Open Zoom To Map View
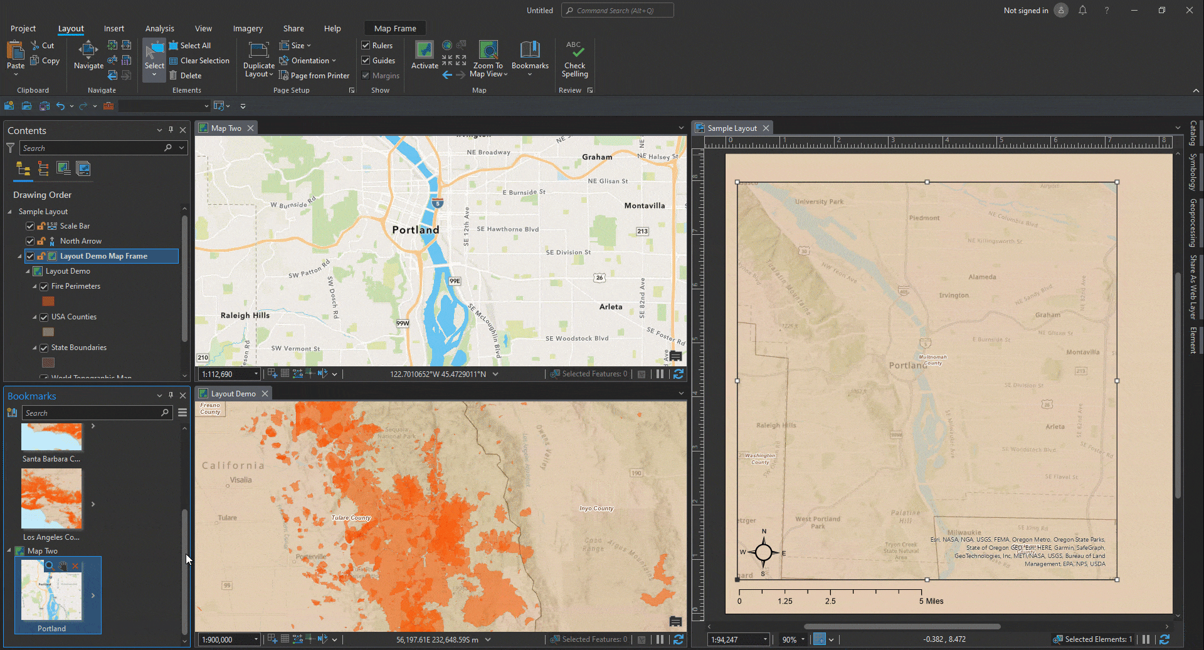This screenshot has width=1204, height=650. [x=488, y=59]
